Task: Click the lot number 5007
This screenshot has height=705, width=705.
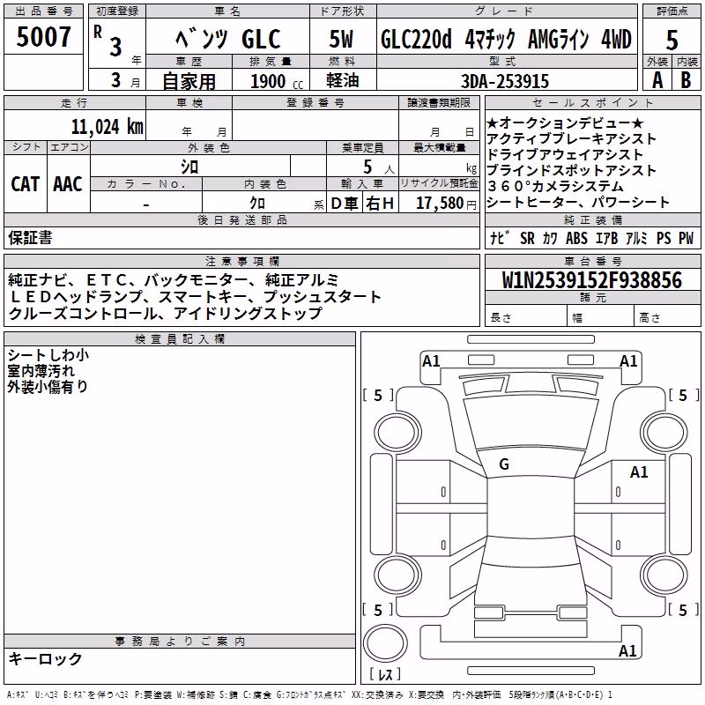Action: tap(43, 37)
